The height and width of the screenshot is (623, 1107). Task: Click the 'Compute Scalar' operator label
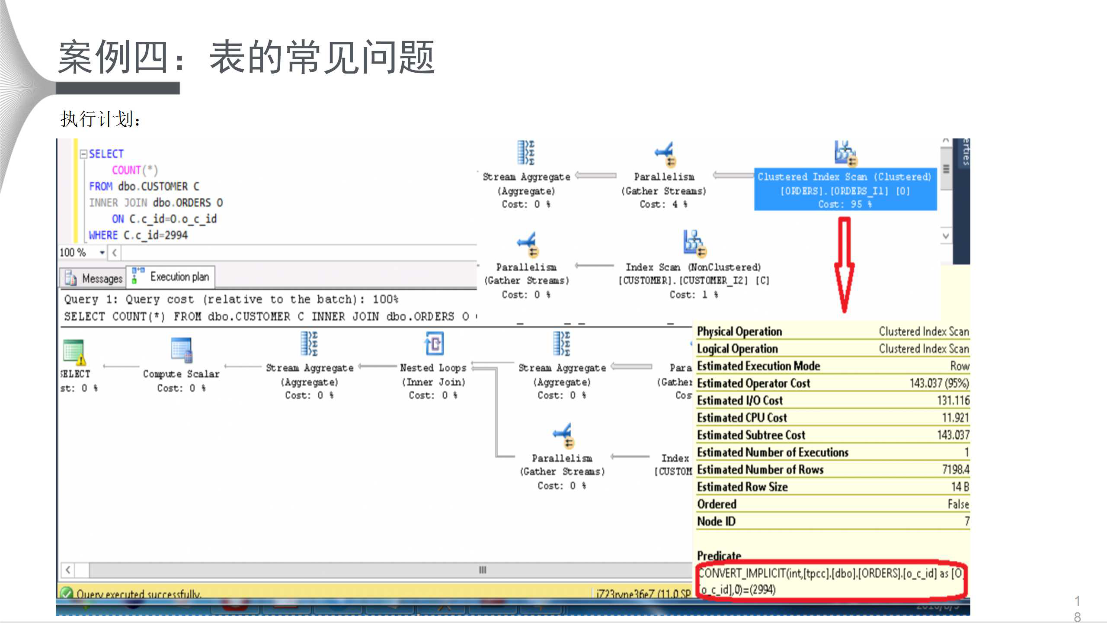[x=181, y=374]
